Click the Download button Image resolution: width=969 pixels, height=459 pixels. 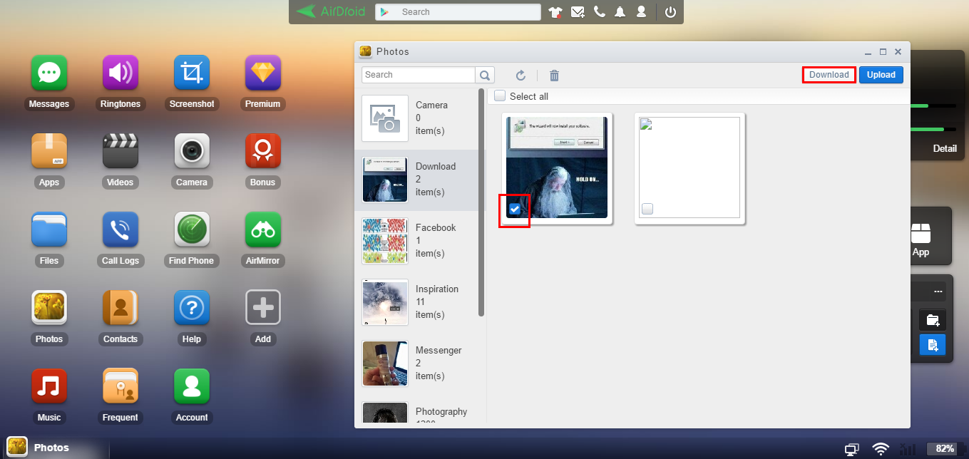[x=829, y=75]
